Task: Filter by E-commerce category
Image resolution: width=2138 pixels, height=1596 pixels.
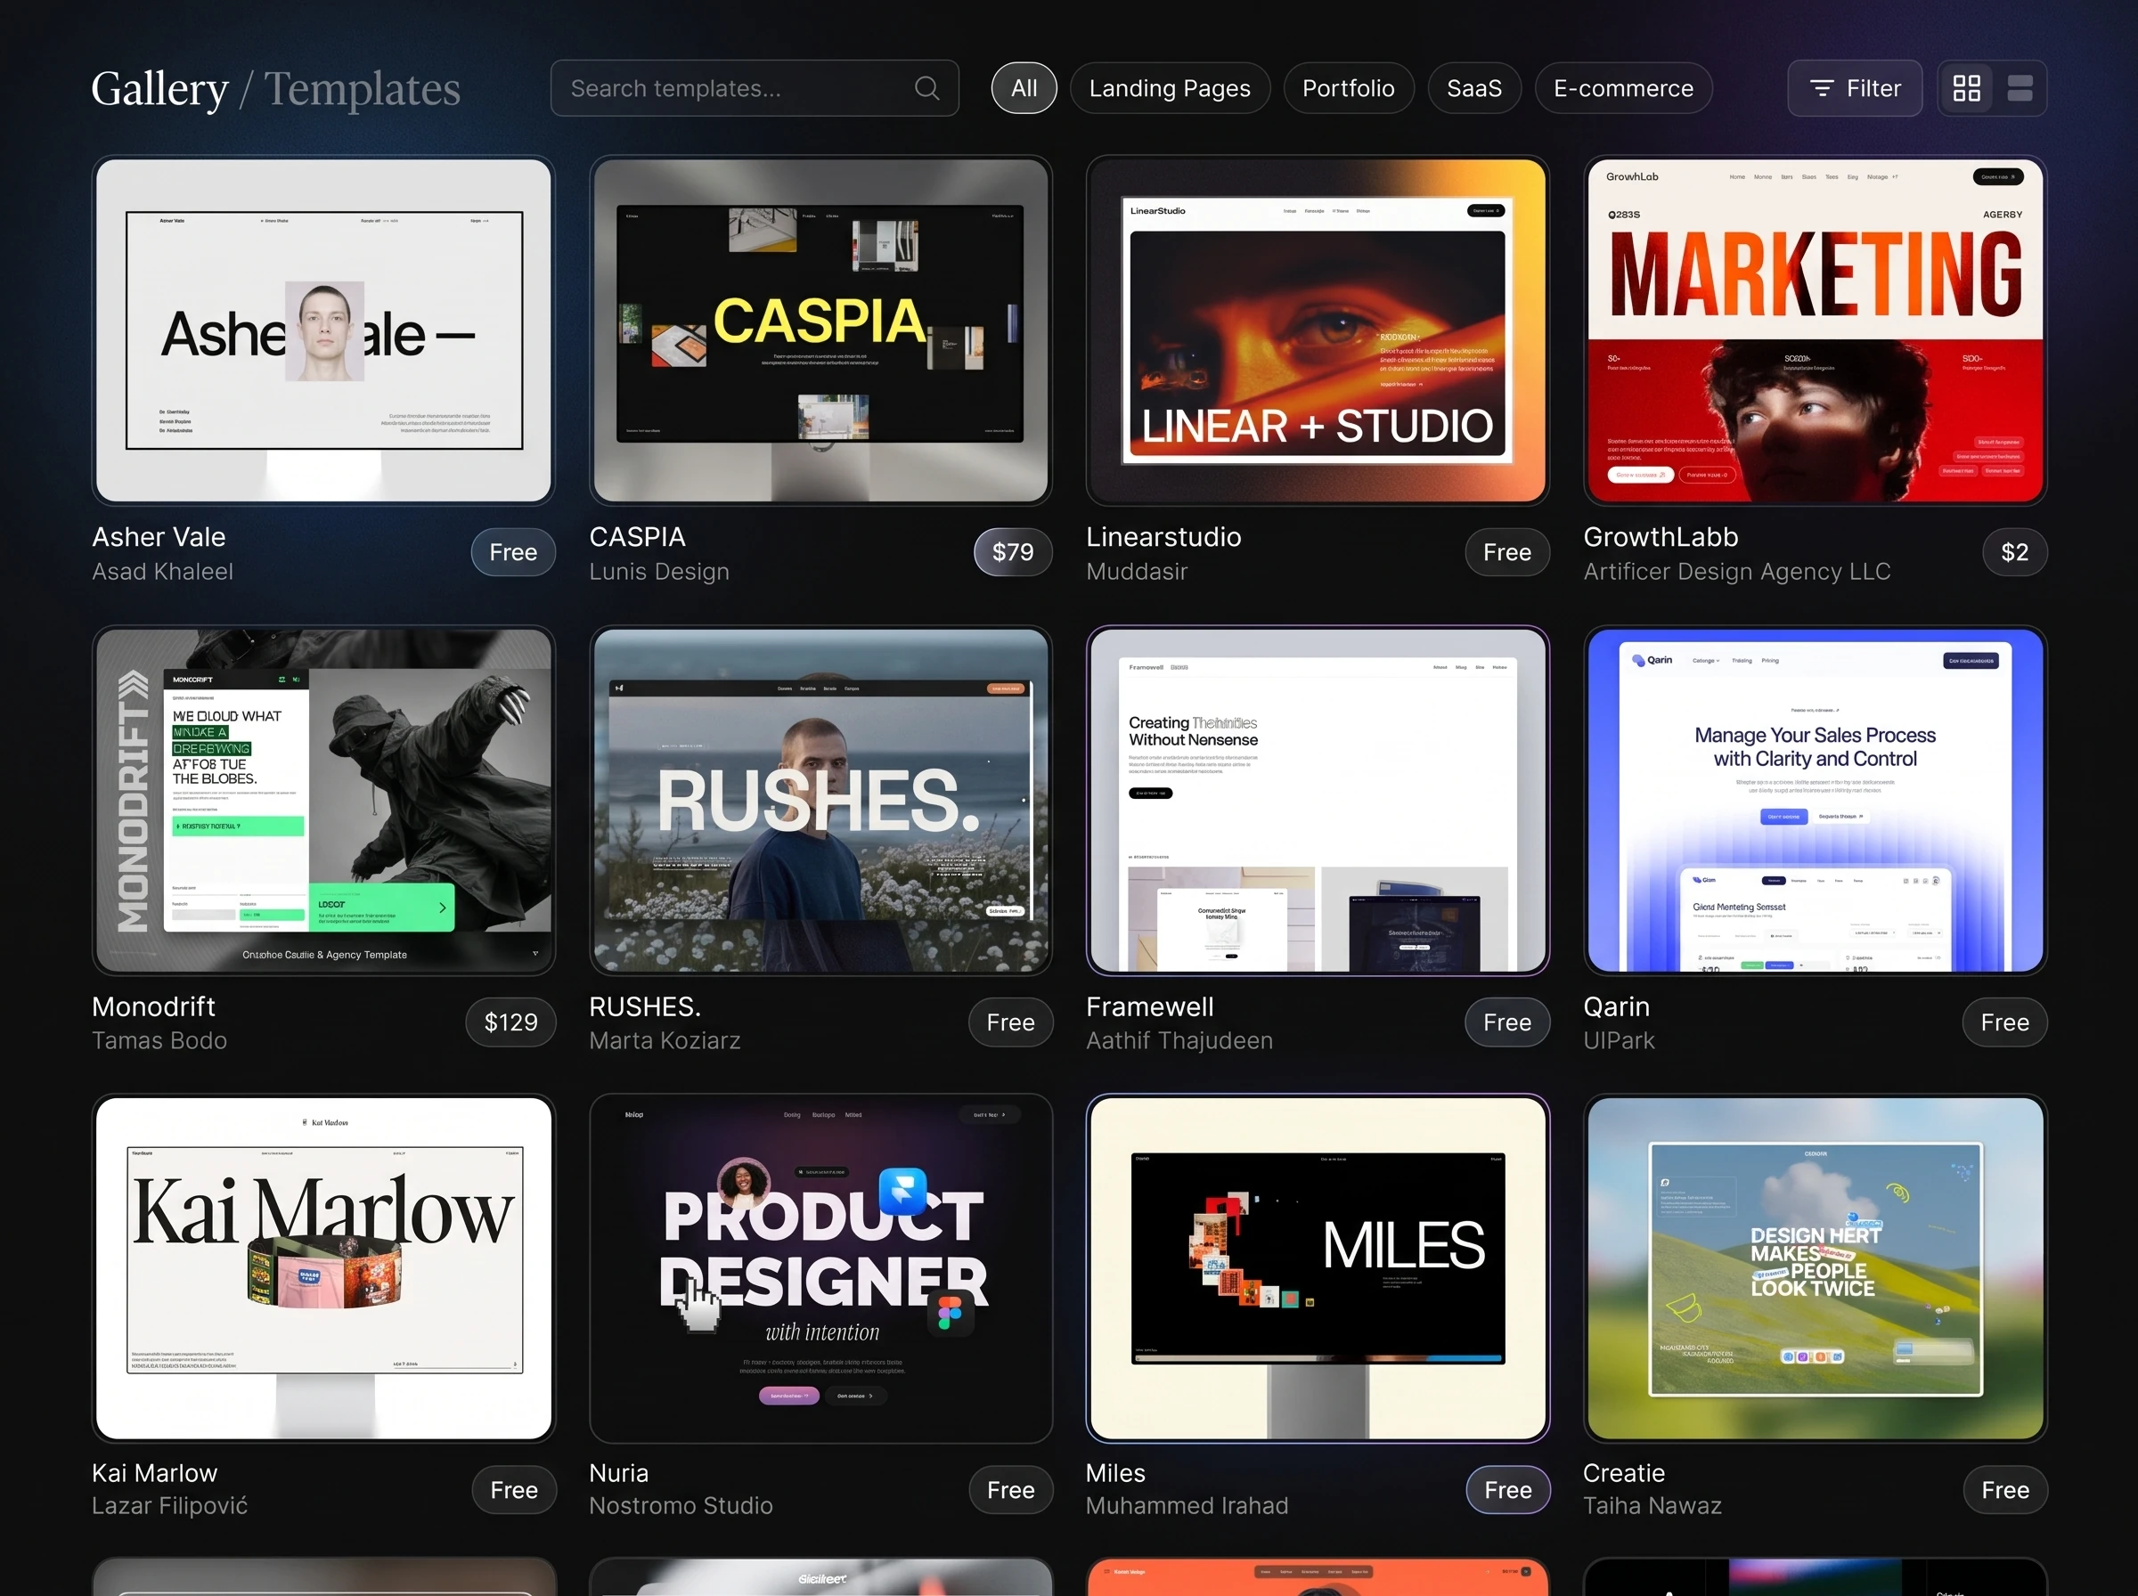Action: pos(1623,88)
